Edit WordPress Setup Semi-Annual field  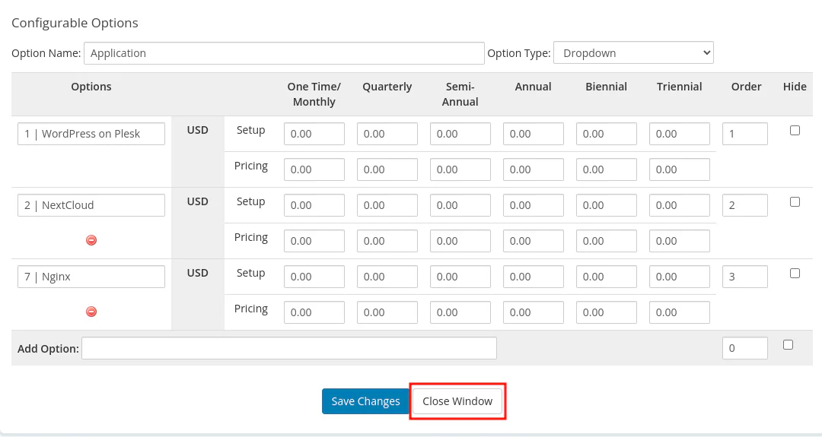point(460,134)
